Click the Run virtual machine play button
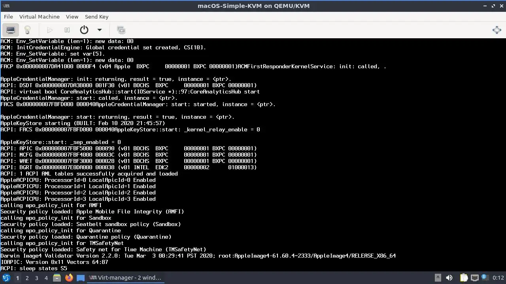Image resolution: width=506 pixels, height=284 pixels. click(50, 30)
